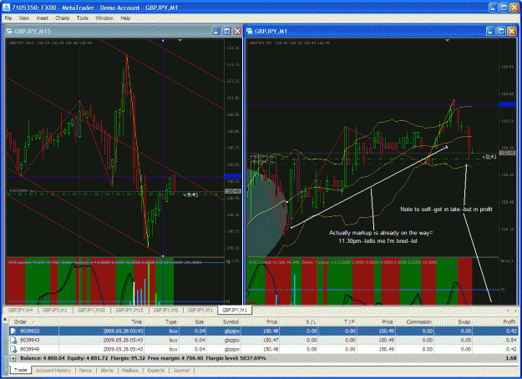
Task: Sort orders by the Time column header
Action: 136,321
